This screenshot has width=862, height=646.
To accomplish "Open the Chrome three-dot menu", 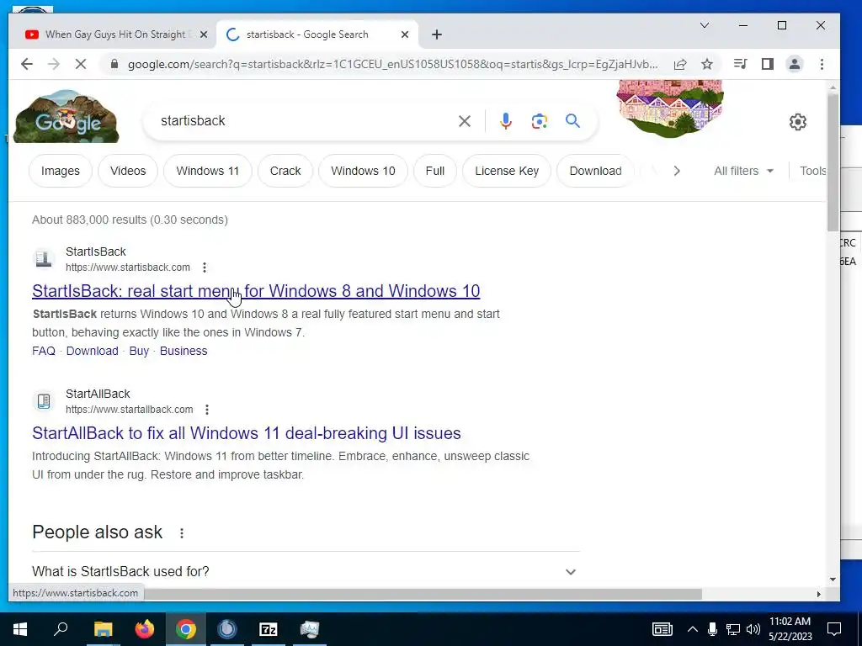I will click(822, 64).
